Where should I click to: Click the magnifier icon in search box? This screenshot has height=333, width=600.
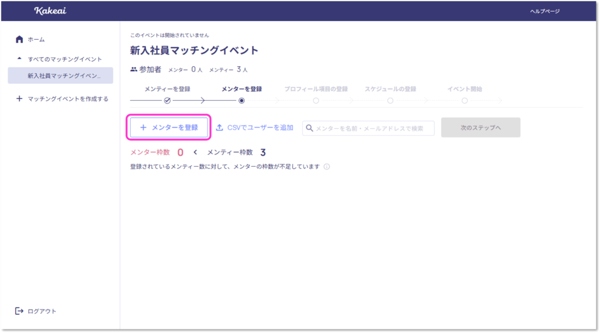click(309, 128)
